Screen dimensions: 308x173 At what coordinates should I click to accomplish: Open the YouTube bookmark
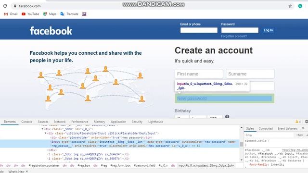click(30, 14)
